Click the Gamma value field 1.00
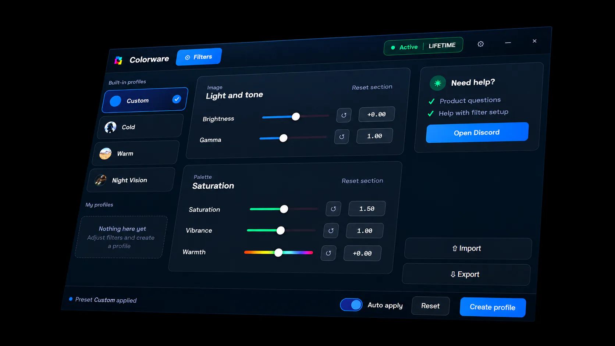615x346 pixels. pyautogui.click(x=374, y=136)
